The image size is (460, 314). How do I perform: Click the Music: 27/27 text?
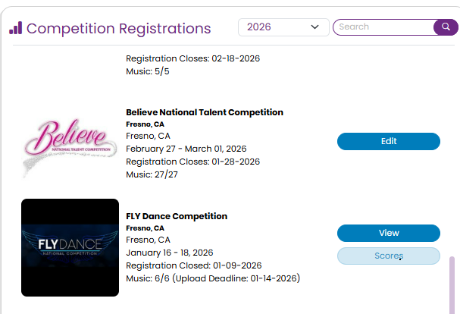tap(152, 174)
